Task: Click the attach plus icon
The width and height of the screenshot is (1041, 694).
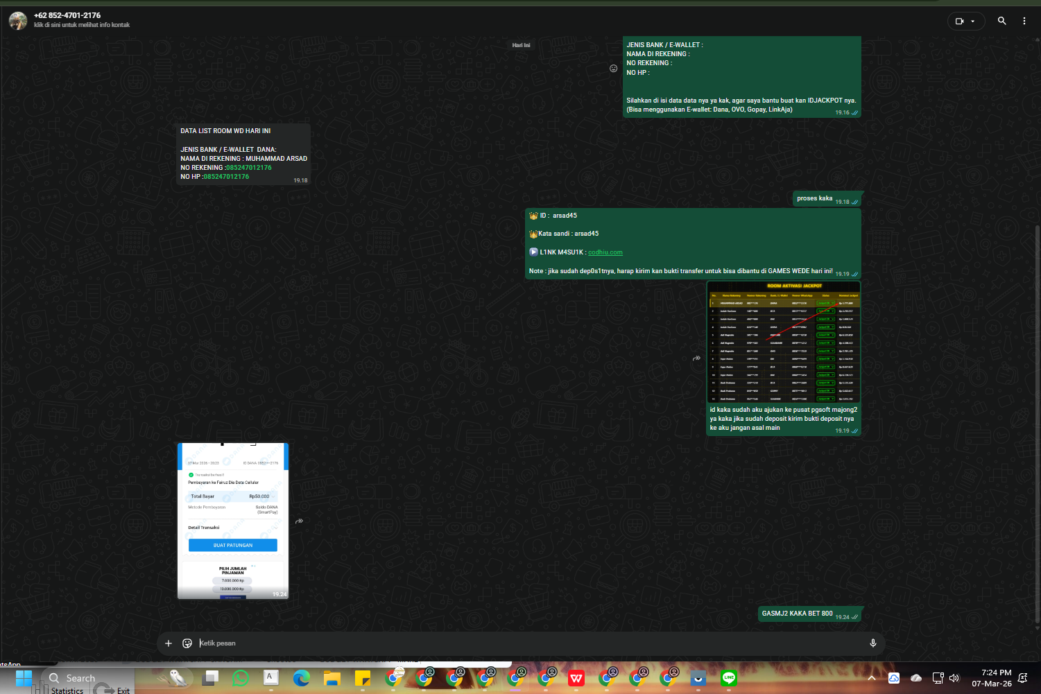Action: (169, 643)
